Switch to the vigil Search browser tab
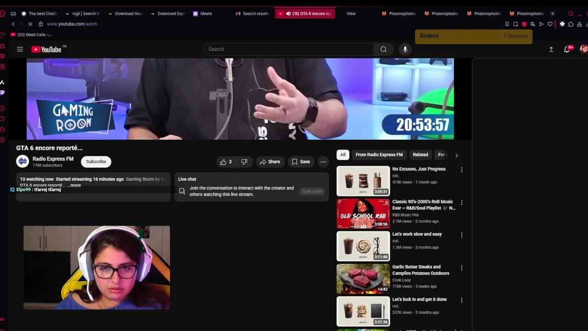The image size is (588, 331). click(x=83, y=14)
